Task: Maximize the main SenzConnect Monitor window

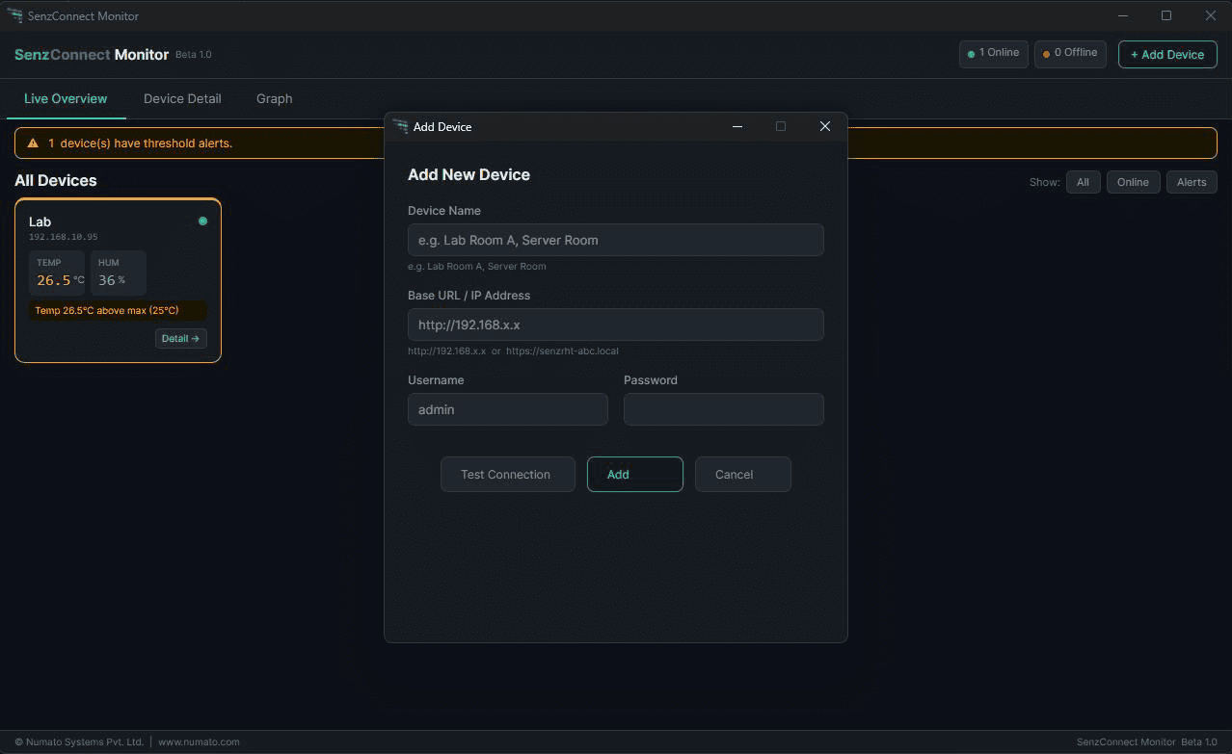Action: point(1166,15)
